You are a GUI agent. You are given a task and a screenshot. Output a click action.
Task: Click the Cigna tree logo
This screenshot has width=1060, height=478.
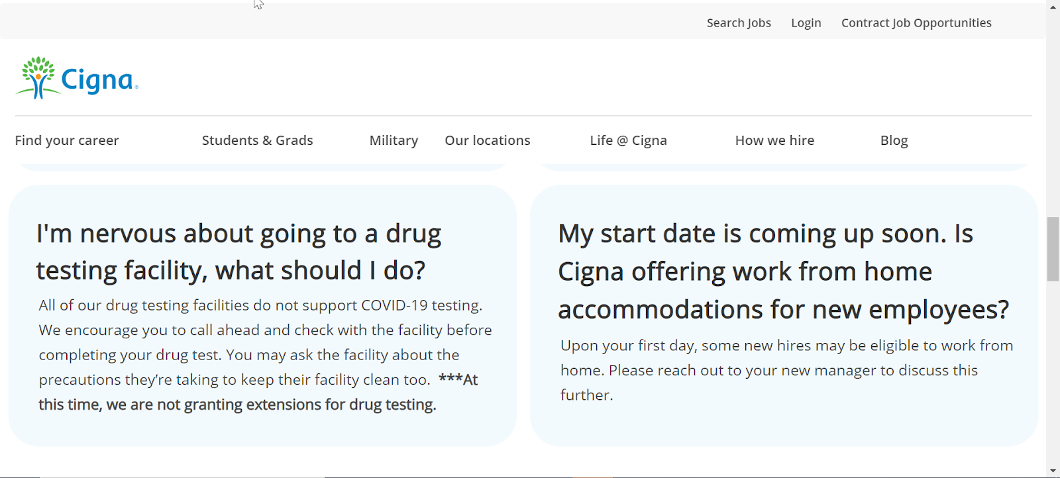point(77,78)
